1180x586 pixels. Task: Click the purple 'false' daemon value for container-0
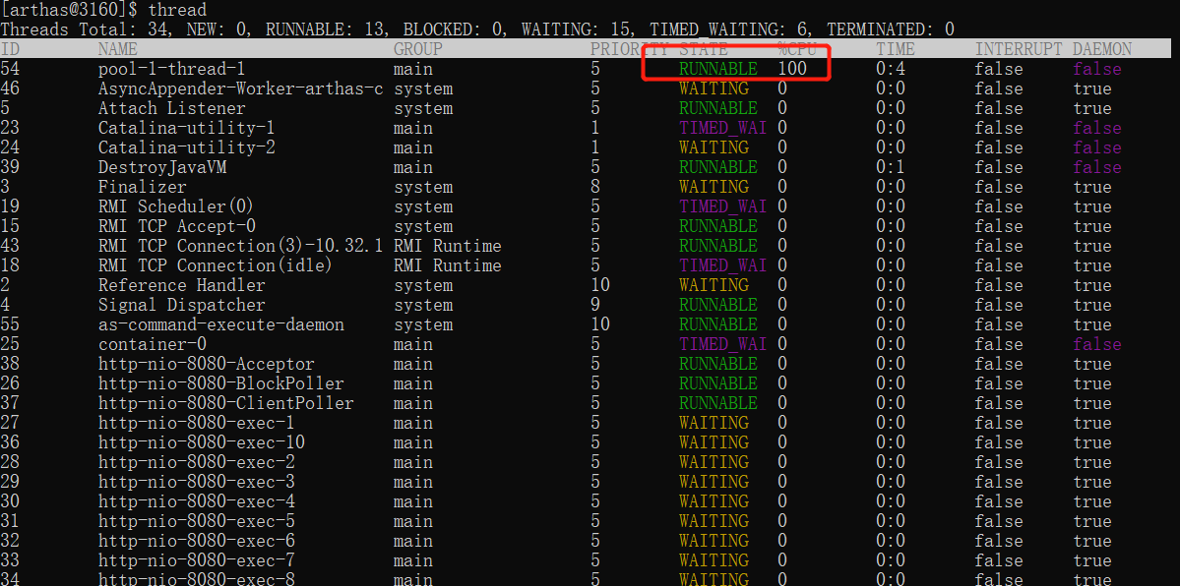coord(1097,344)
